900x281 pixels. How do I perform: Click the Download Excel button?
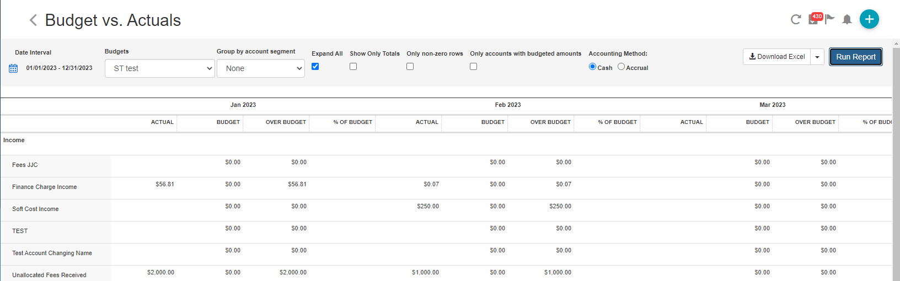coord(776,57)
